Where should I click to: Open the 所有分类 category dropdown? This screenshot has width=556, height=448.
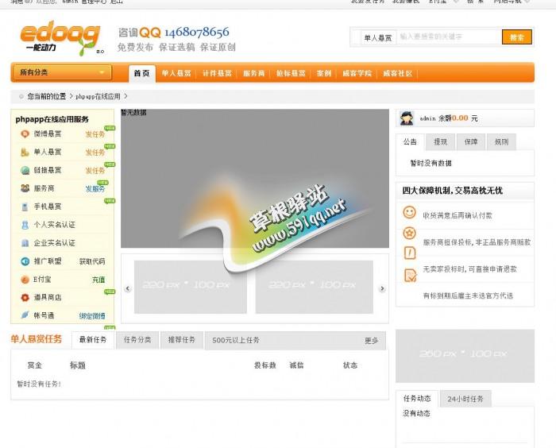tap(61, 72)
